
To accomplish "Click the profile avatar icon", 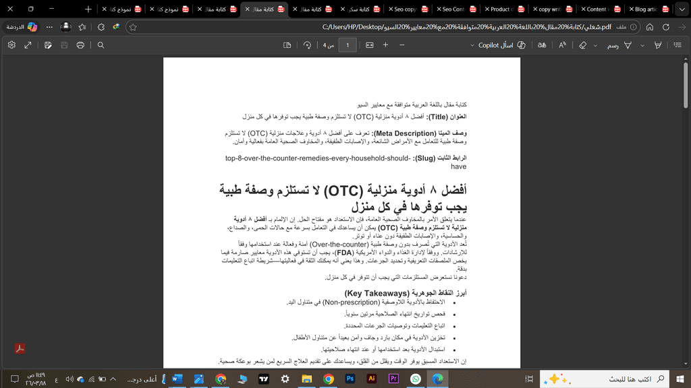I will tap(65, 27).
